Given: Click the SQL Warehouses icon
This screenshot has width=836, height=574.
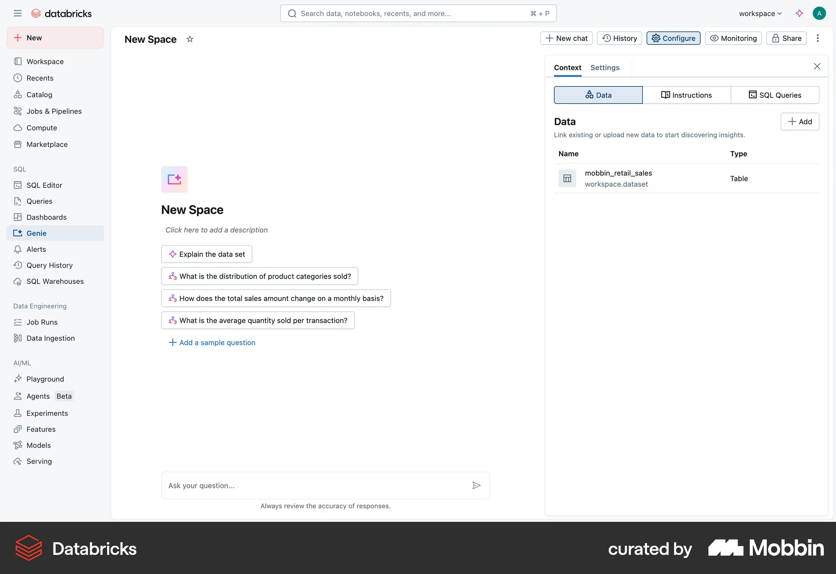Looking at the screenshot, I should coord(18,281).
